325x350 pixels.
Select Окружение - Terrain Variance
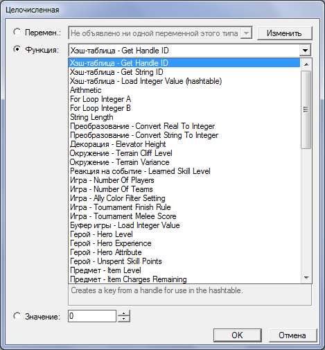click(184, 162)
